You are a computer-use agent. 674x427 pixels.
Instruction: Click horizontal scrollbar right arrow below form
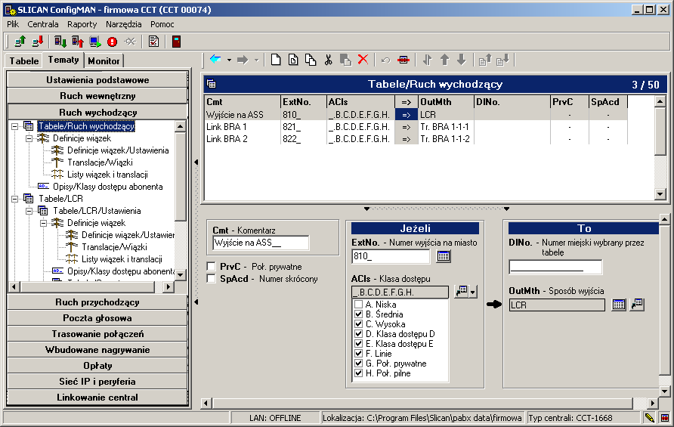click(x=653, y=403)
